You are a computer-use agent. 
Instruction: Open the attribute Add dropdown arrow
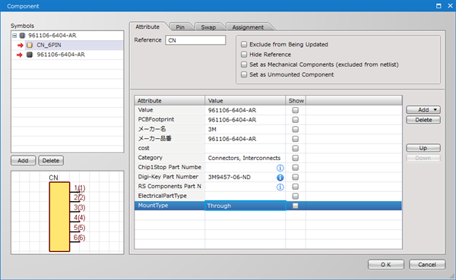(435, 110)
